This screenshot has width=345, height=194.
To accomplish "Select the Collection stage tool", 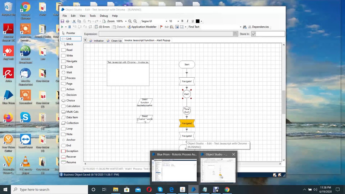I will (x=70, y=123).
